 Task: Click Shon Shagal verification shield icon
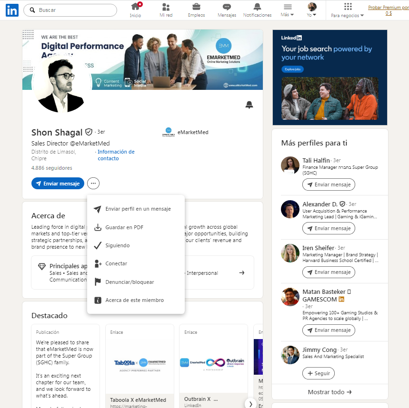89,132
